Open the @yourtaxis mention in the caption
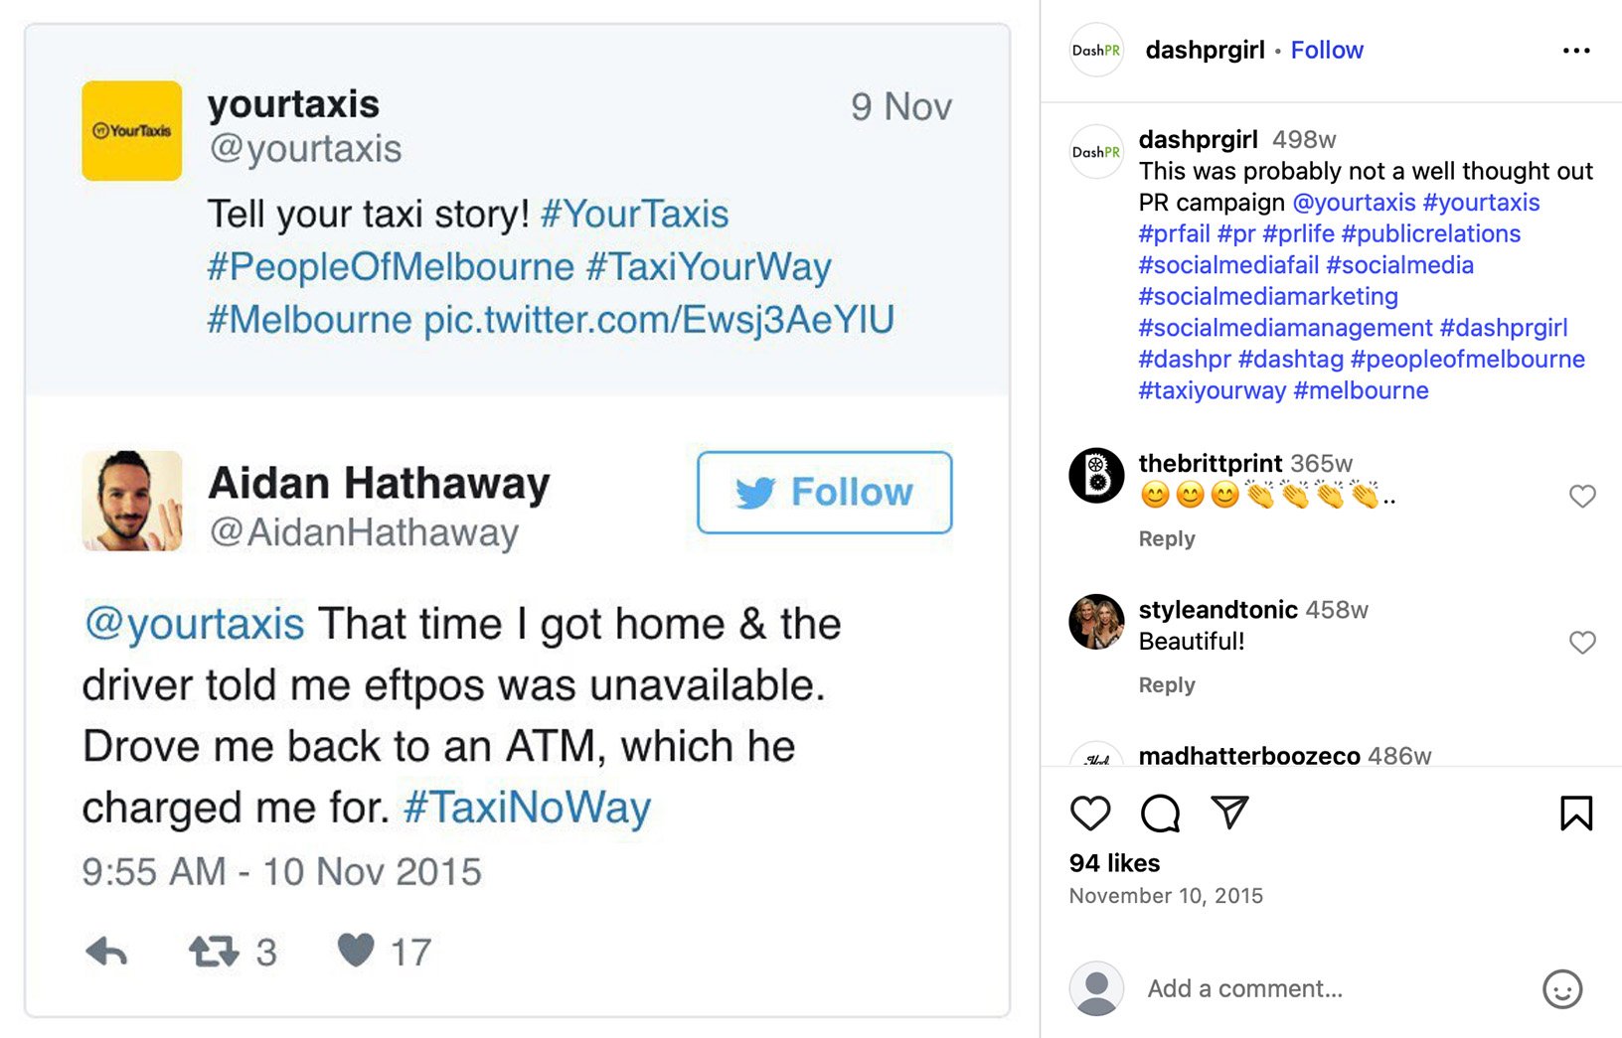This screenshot has height=1038, width=1622. click(x=1356, y=202)
